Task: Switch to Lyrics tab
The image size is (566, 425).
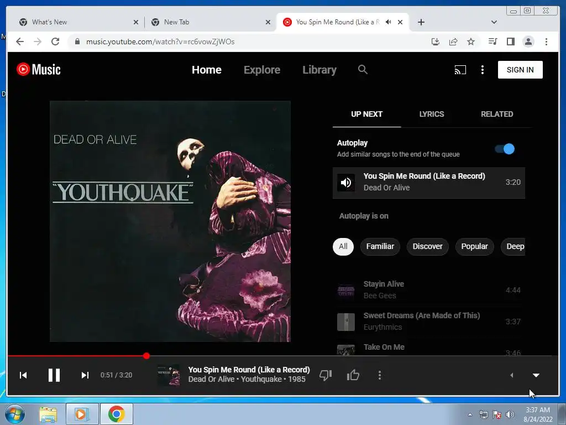Action: 432,114
